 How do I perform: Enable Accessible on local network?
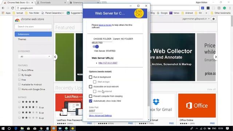(91, 87)
